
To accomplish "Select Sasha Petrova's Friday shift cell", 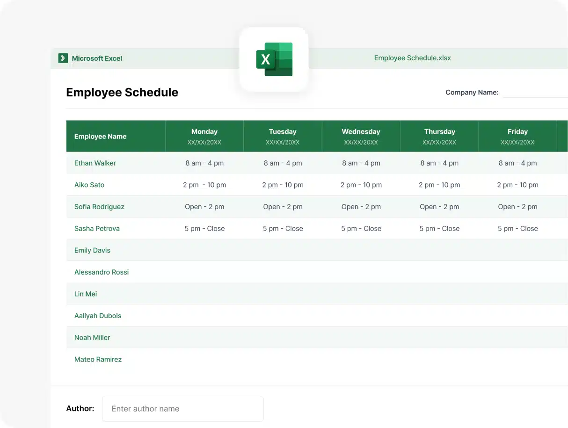I will [x=517, y=229].
